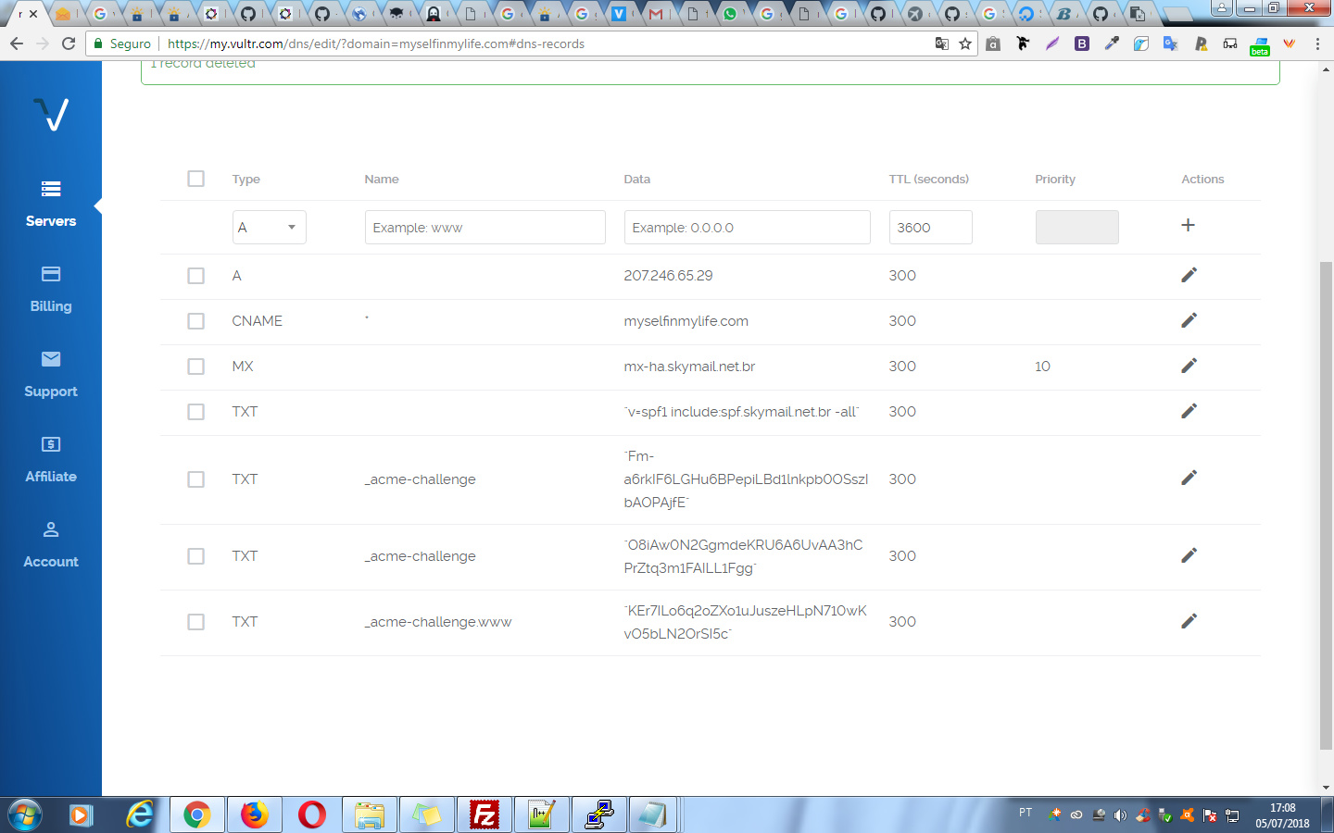
Task: Edit the MX record mx-ha.skymail.net.br
Action: click(1189, 366)
